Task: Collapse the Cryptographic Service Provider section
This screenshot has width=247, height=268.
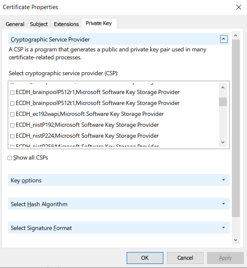Action: tap(224, 39)
